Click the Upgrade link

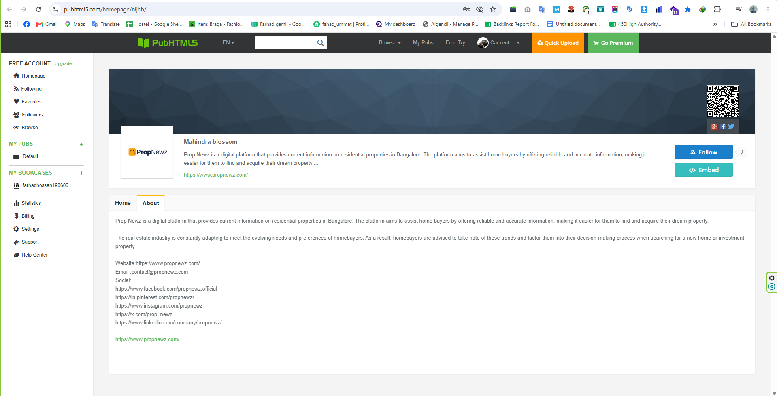[63, 64]
